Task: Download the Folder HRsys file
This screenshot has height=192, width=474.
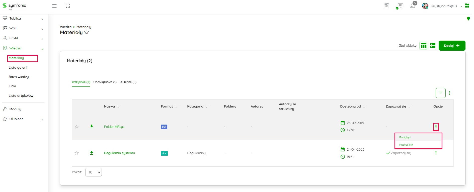Action: [92, 127]
